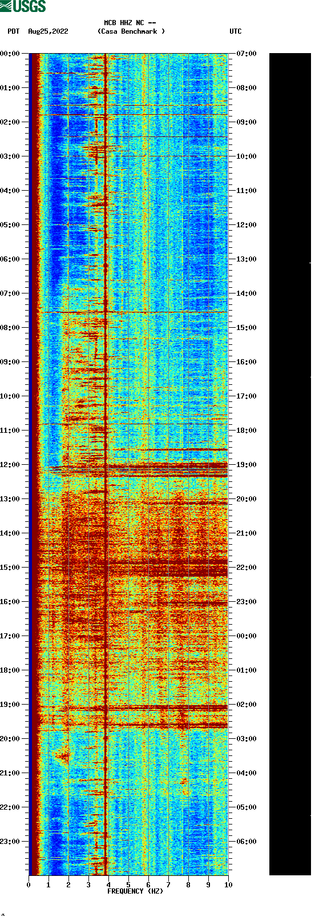Viewport: 315px width, 921px height.
Task: Click frequency axis value 0
Action: (x=29, y=885)
